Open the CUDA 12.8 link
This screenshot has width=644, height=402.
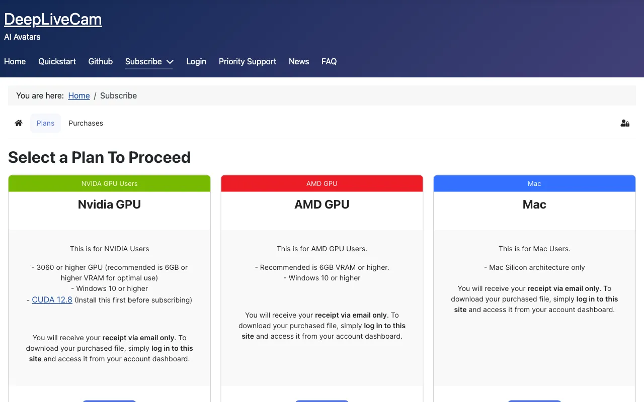pyautogui.click(x=52, y=300)
